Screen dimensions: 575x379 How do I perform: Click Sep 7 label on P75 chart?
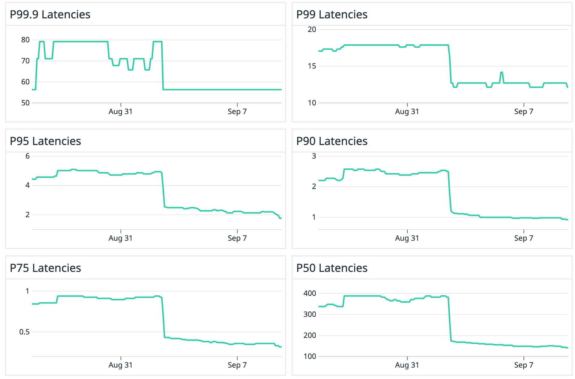click(237, 365)
